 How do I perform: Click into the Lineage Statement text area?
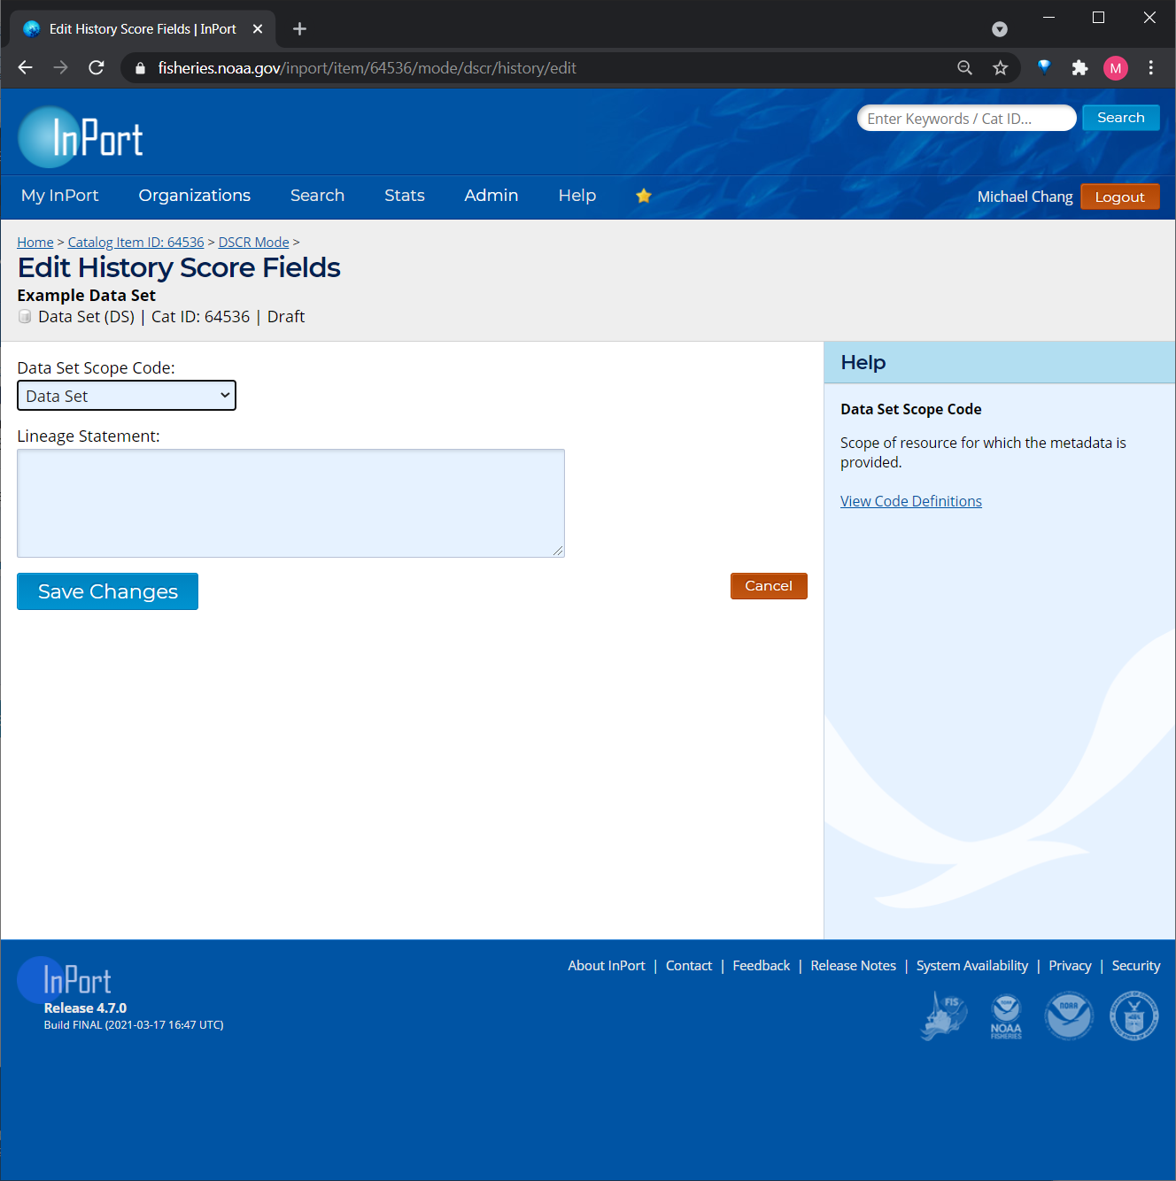pyautogui.click(x=290, y=503)
